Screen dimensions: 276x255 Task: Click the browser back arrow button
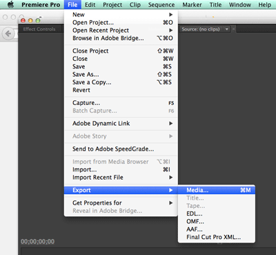(x=8, y=34)
